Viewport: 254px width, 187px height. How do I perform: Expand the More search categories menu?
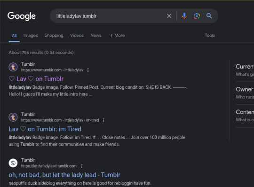pyautogui.click(x=118, y=35)
